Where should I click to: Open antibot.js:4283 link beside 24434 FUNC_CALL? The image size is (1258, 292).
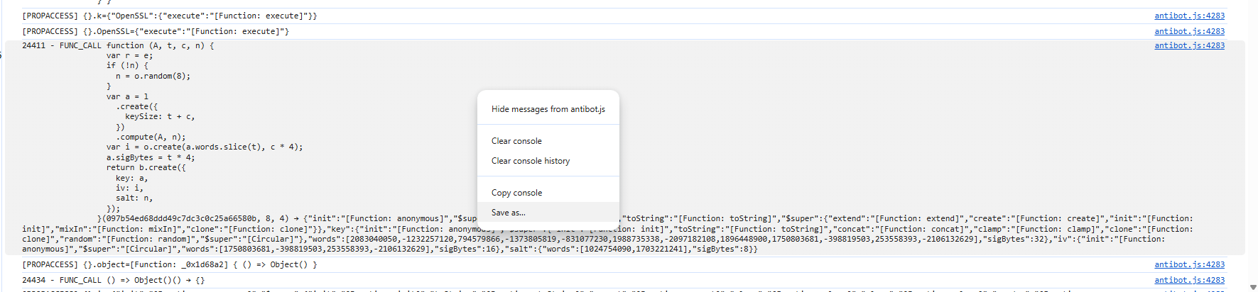pyautogui.click(x=1189, y=280)
